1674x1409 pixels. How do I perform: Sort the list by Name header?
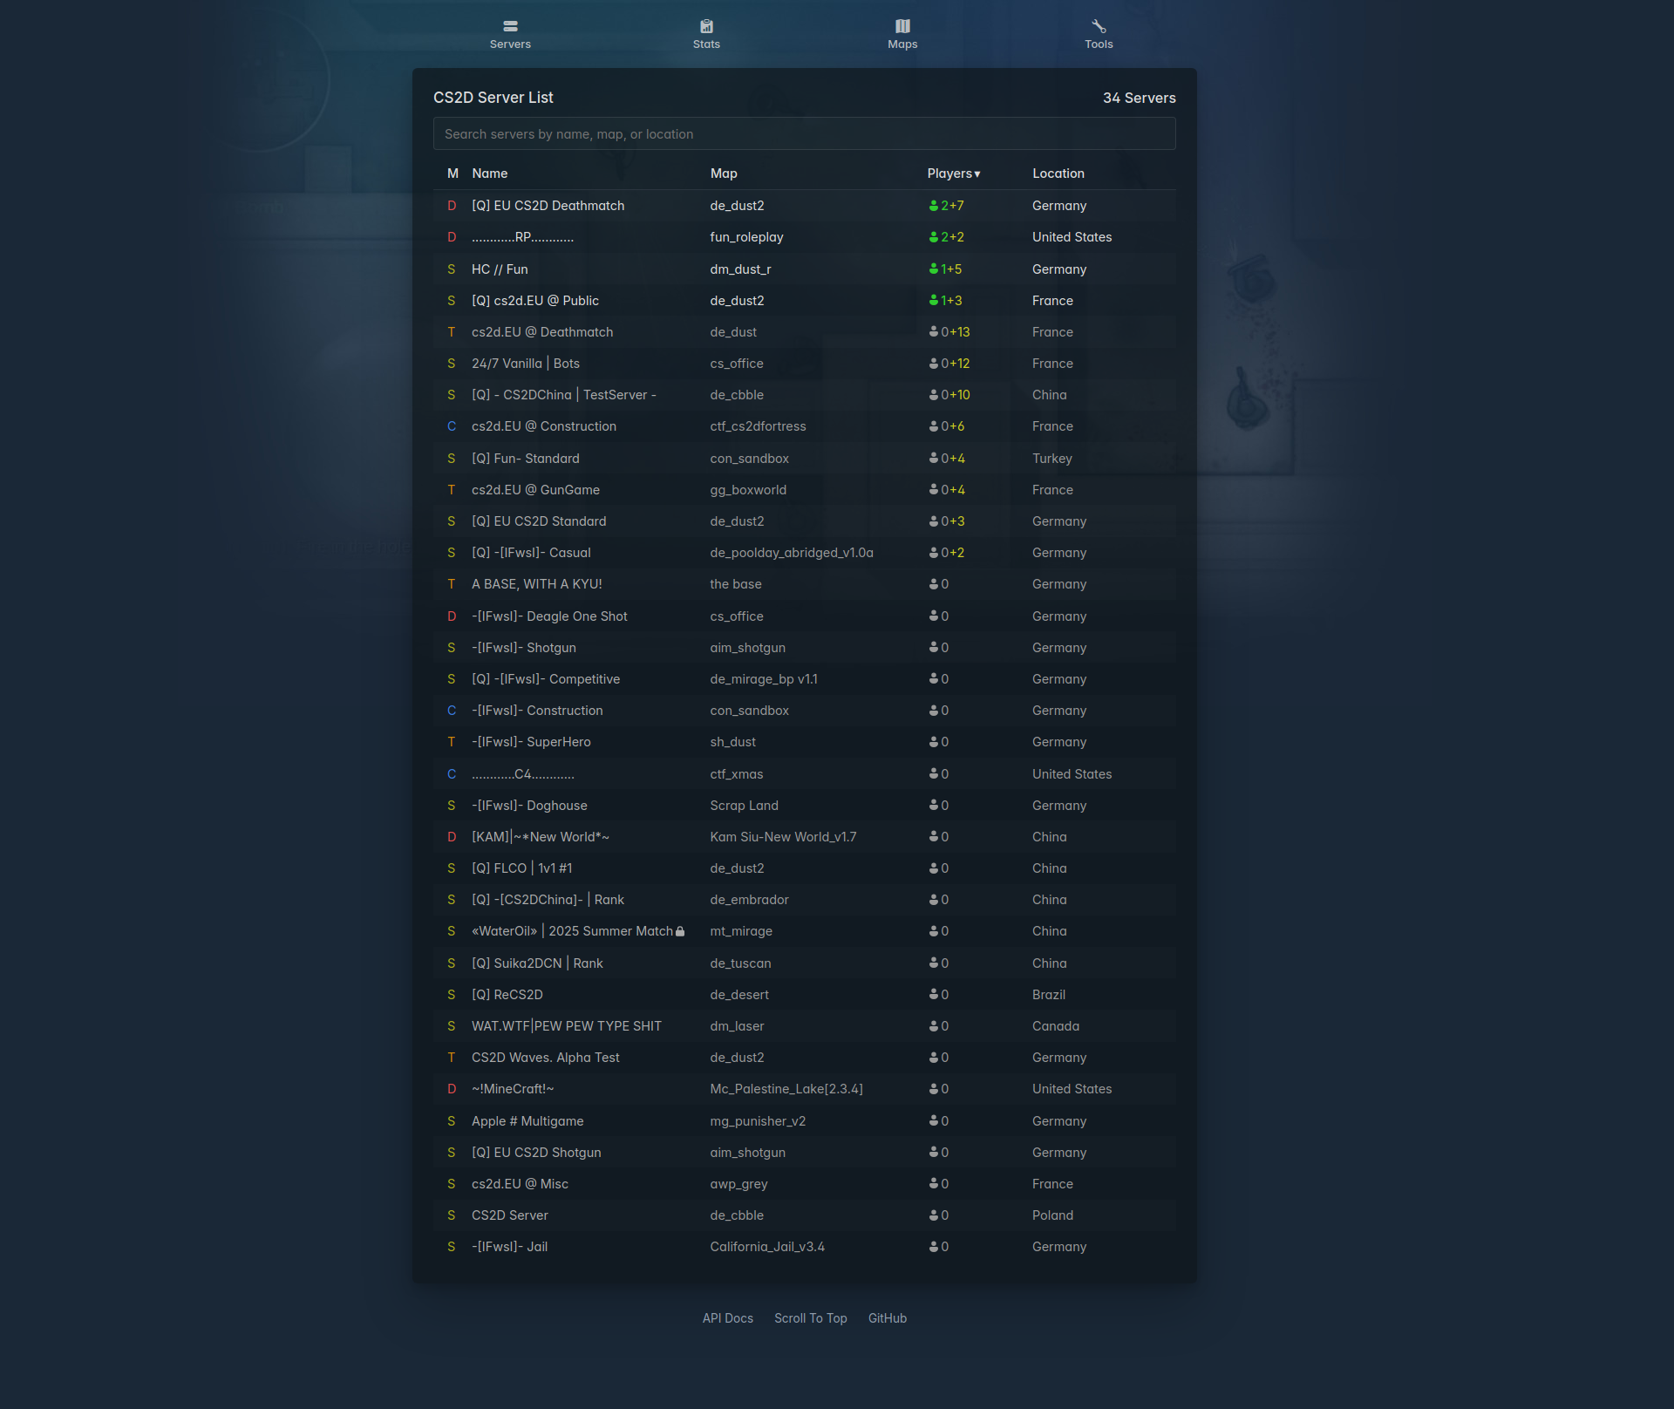pos(489,174)
